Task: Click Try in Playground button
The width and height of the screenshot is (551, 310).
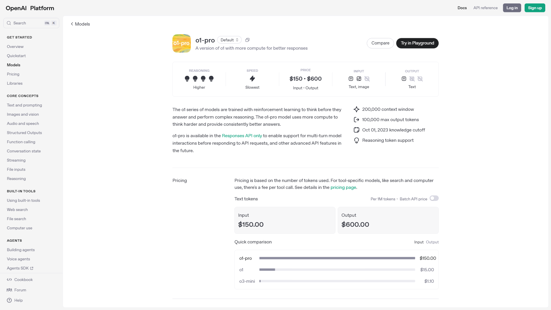Action: point(417,43)
